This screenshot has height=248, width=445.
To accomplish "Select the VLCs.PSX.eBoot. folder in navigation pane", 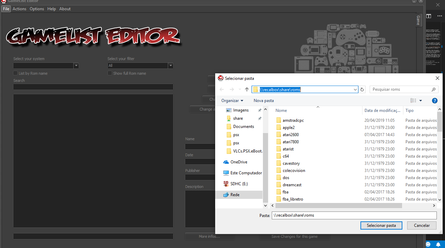I will pos(248,151).
